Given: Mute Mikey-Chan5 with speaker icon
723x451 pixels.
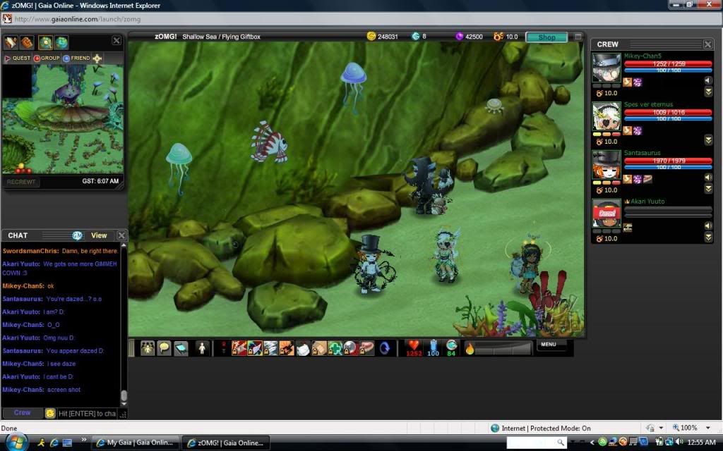Looking at the screenshot, I should coord(708,80).
